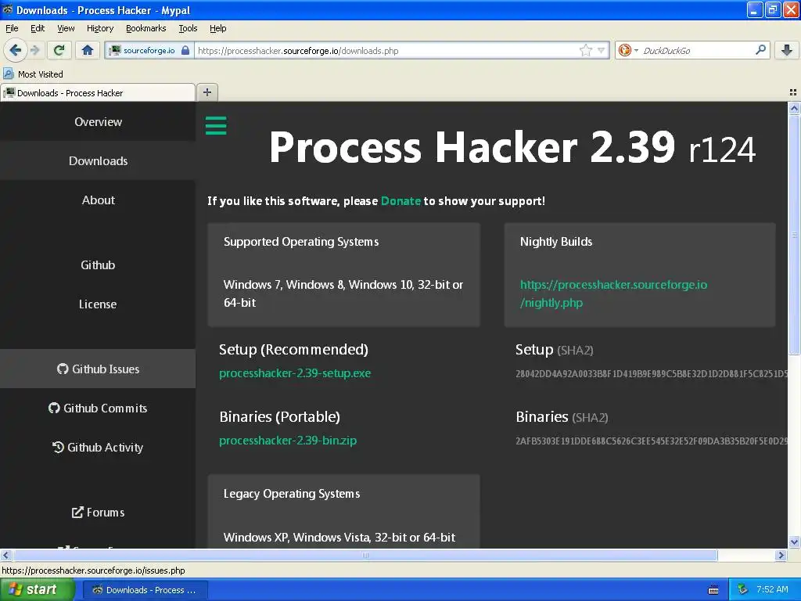Screen dimensions: 801x601
Task: Click the Binaries SHA2 hash string
Action: point(652,441)
